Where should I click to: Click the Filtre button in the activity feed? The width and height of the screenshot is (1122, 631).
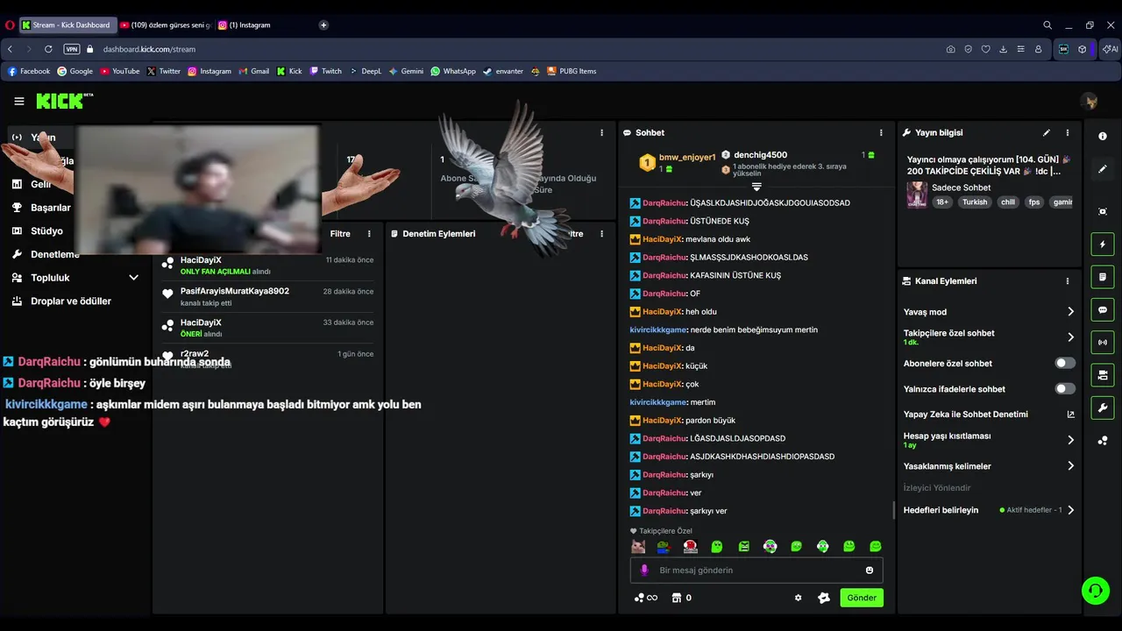(x=340, y=234)
